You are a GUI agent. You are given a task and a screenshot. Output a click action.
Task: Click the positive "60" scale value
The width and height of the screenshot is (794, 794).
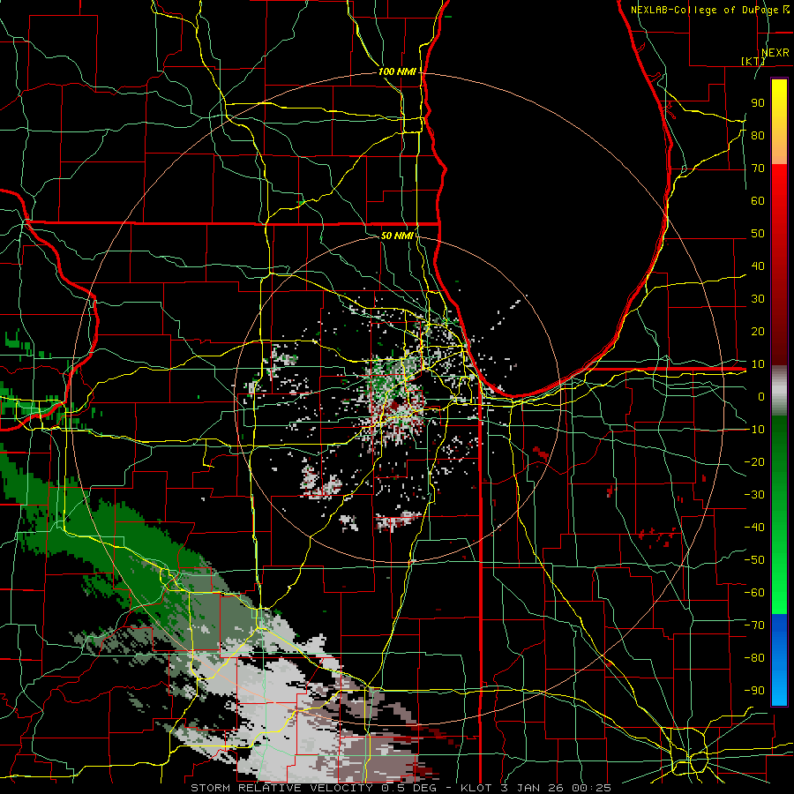(x=758, y=200)
